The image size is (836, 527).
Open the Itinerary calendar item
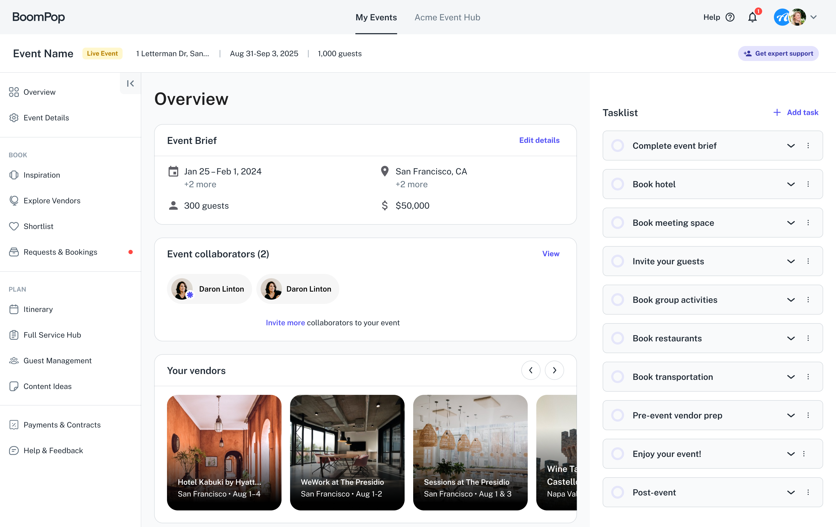[x=38, y=309]
